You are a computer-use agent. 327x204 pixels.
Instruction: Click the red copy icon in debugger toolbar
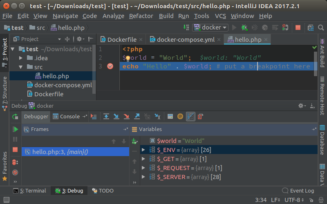pos(200,116)
